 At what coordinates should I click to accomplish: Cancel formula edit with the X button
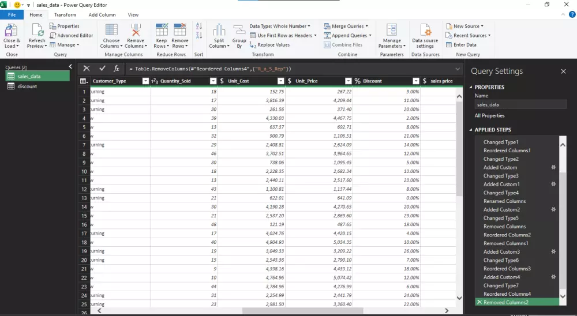coord(87,69)
